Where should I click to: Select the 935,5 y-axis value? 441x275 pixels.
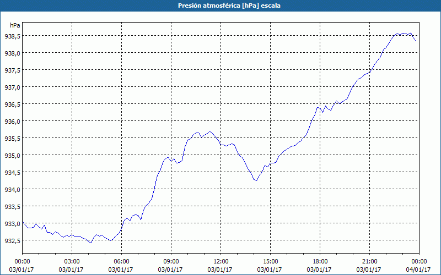click(x=12, y=139)
